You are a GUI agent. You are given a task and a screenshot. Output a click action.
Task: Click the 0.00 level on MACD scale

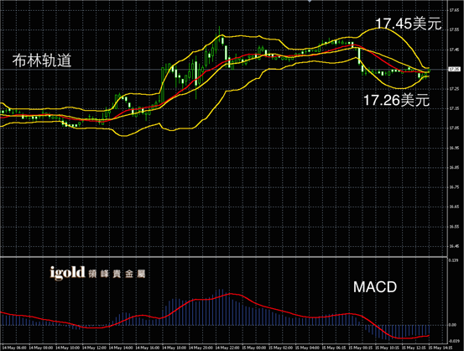click(x=452, y=325)
